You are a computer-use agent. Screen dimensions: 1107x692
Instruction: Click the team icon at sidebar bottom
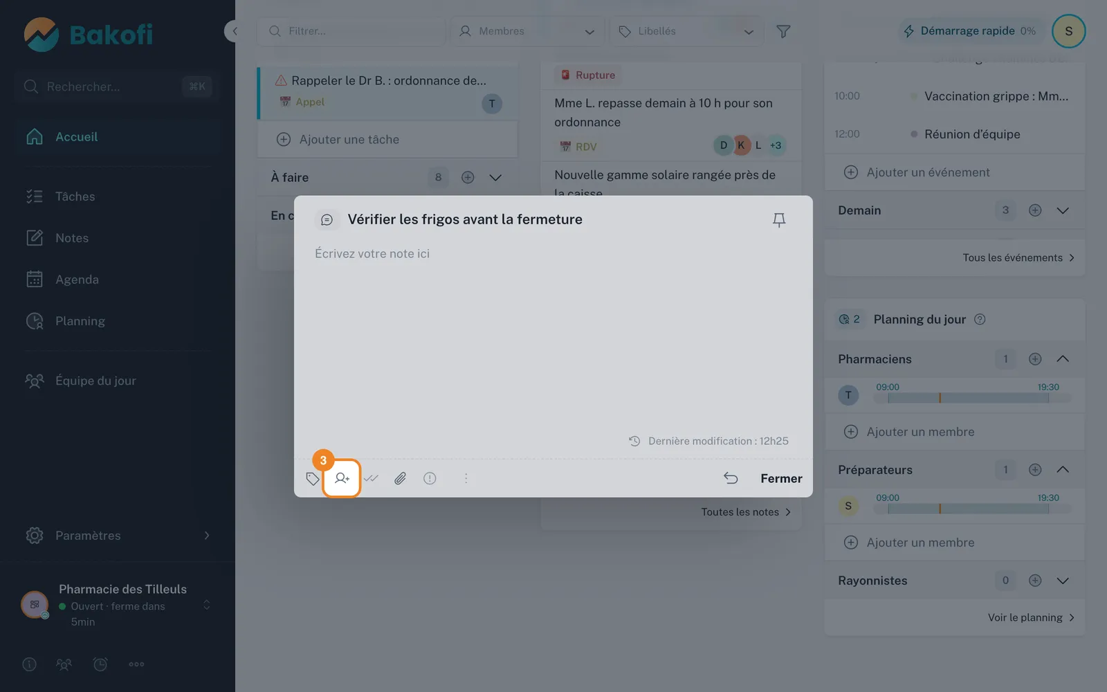pyautogui.click(x=64, y=664)
